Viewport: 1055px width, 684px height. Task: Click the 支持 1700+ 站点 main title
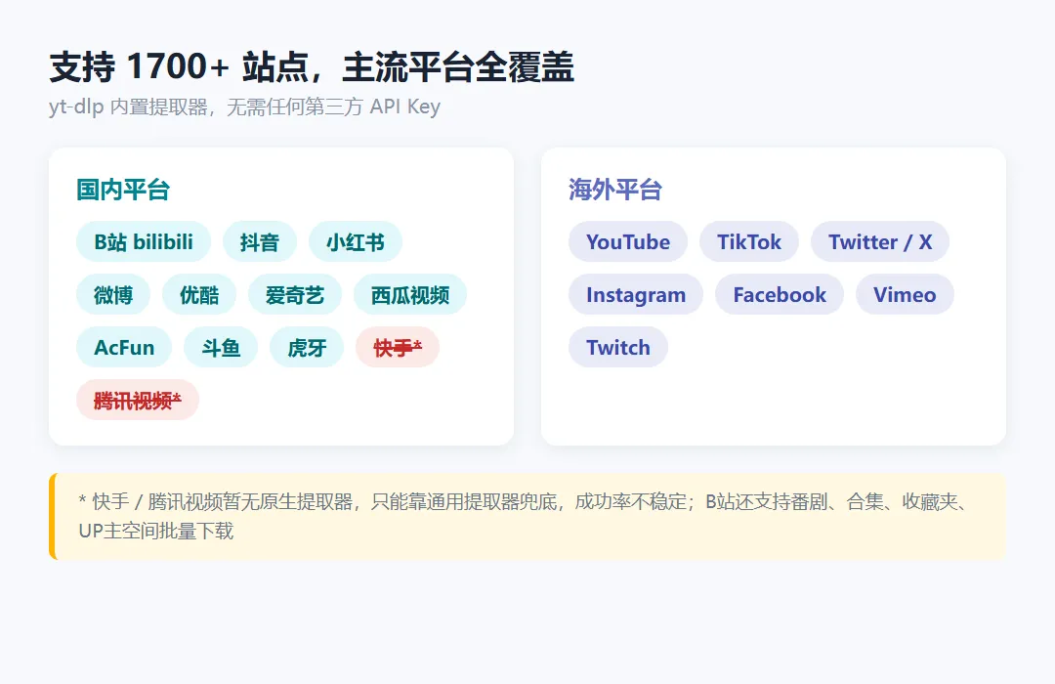pyautogui.click(x=312, y=66)
